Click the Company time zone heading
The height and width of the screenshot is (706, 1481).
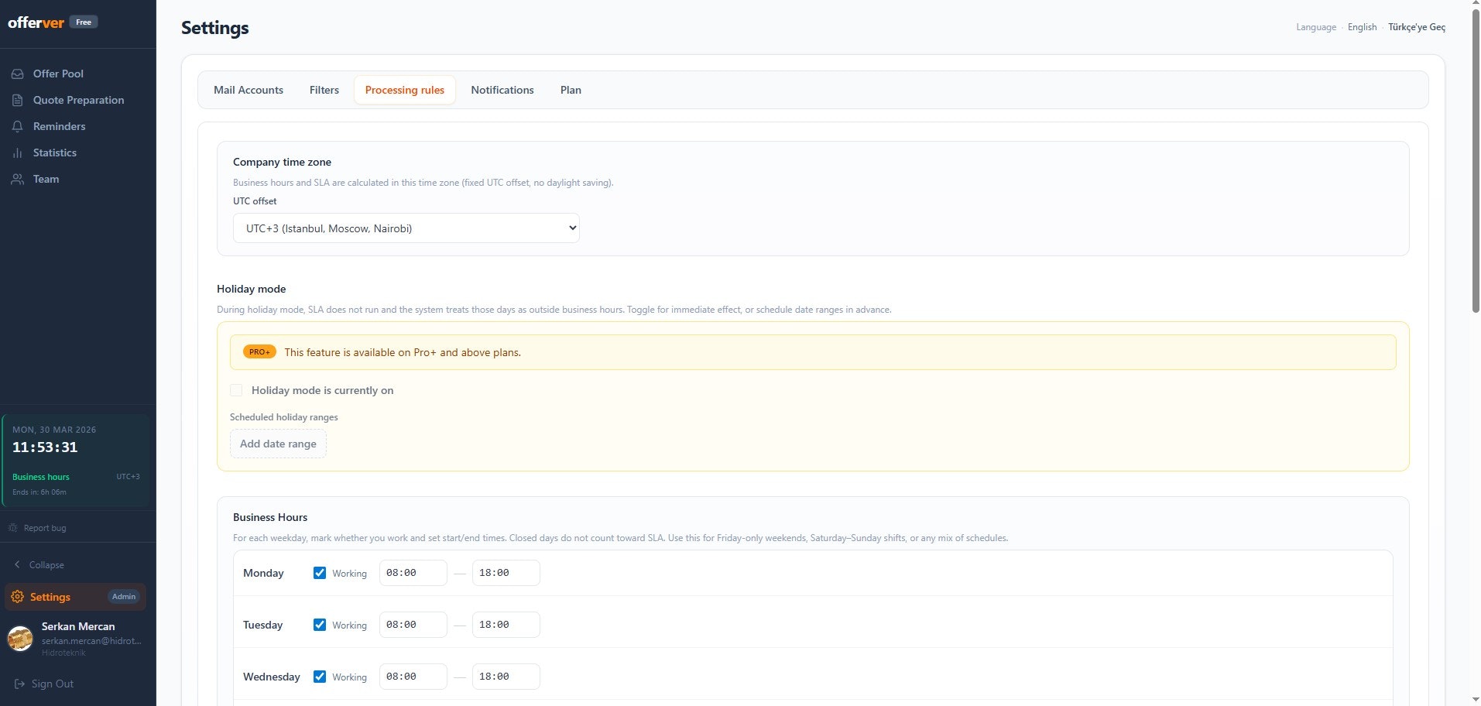point(282,162)
